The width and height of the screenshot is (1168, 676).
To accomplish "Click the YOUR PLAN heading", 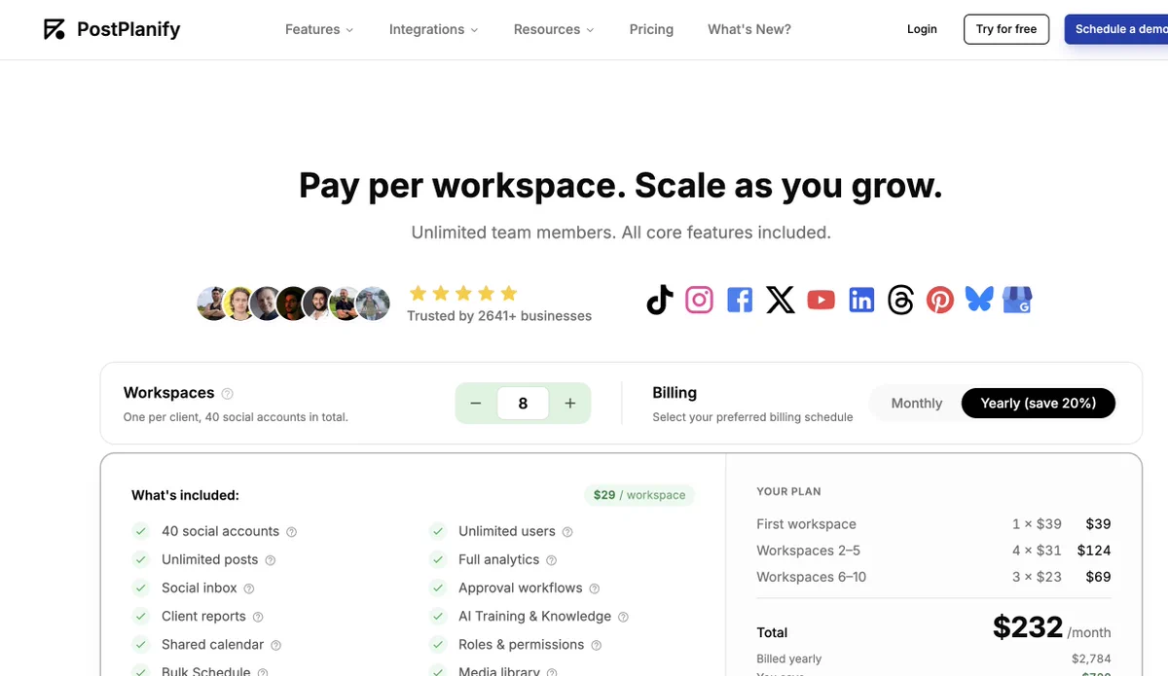I will [x=788, y=491].
